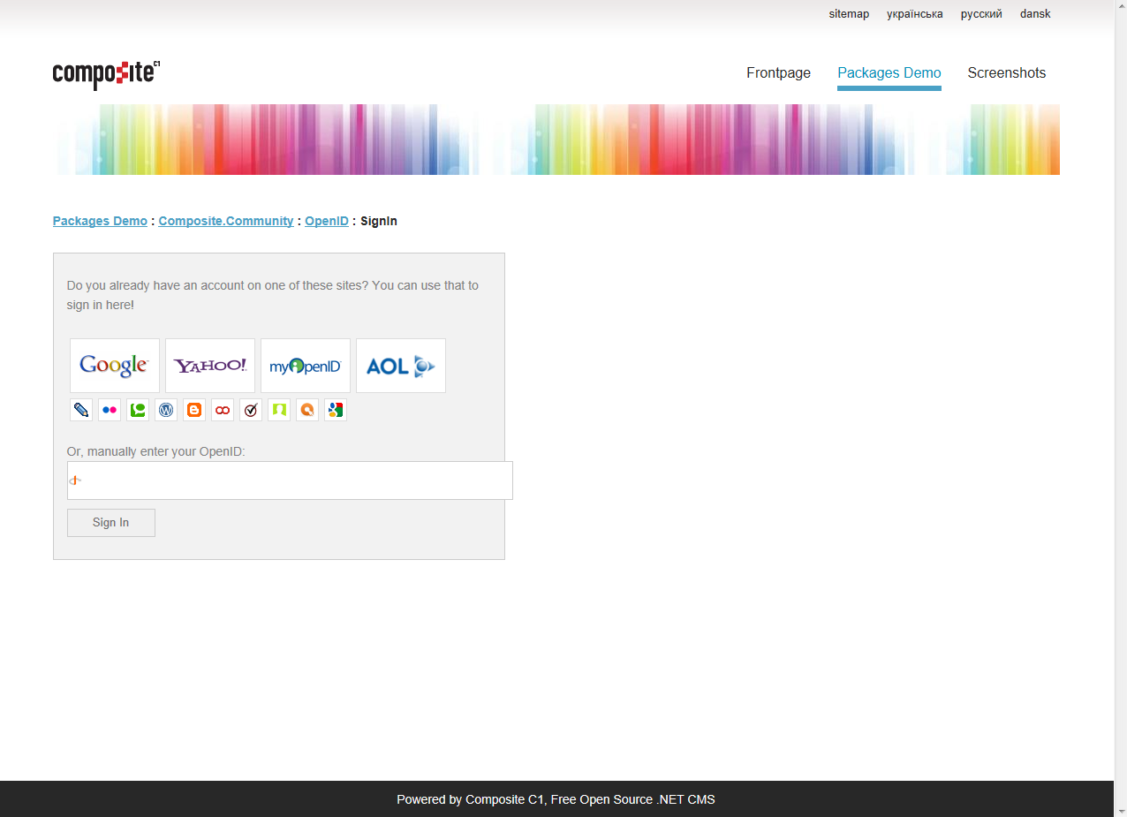This screenshot has width=1127, height=817.
Task: Choose the green Technorati icon
Action: (x=138, y=410)
